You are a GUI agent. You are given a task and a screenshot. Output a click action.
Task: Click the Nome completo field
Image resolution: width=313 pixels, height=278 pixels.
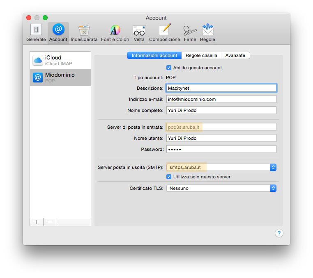click(221, 110)
